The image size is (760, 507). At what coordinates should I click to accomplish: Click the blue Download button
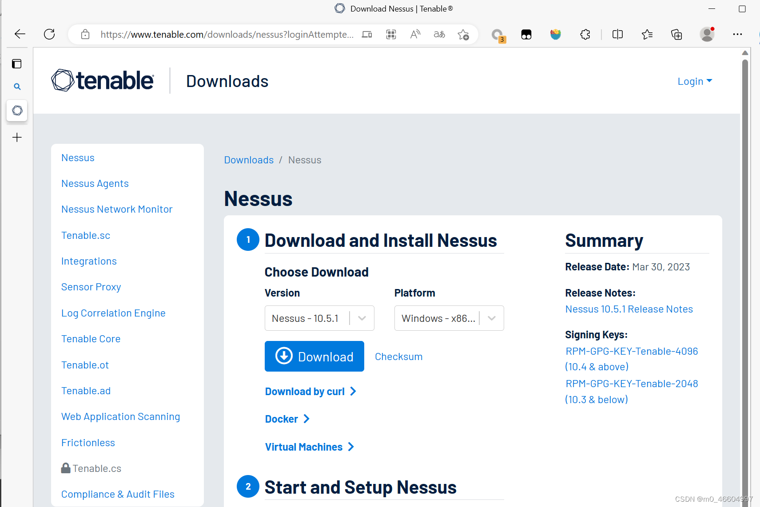(x=314, y=356)
